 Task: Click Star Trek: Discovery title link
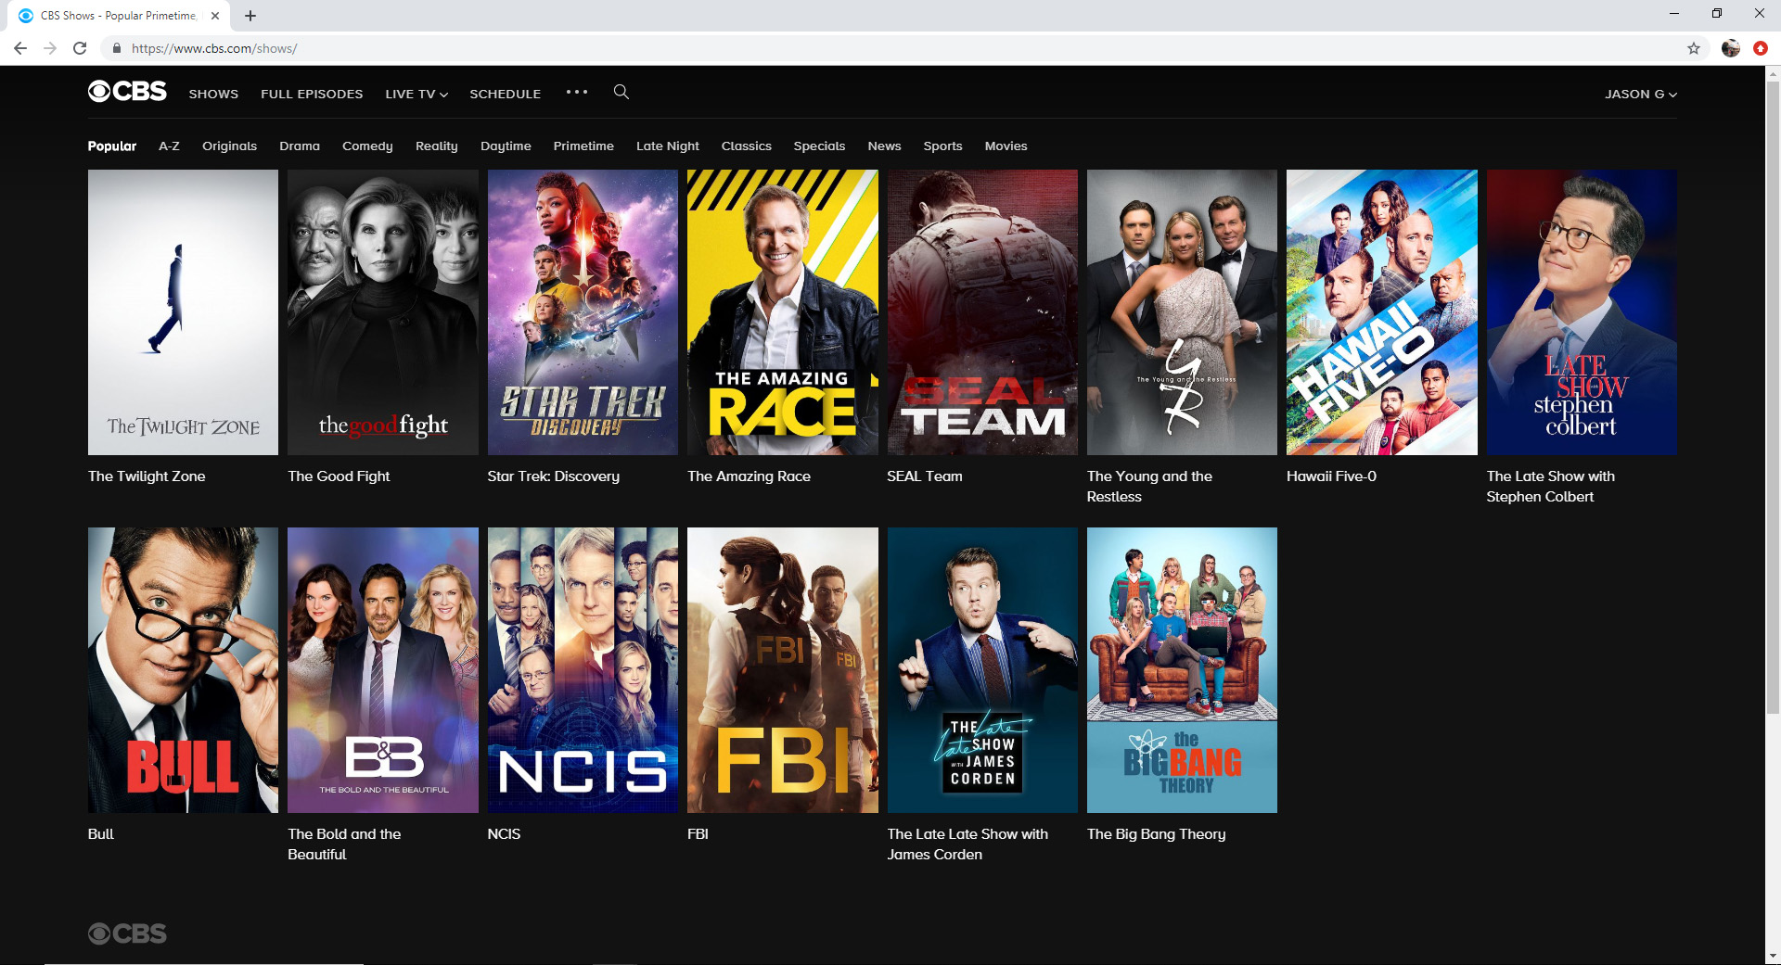[554, 476]
